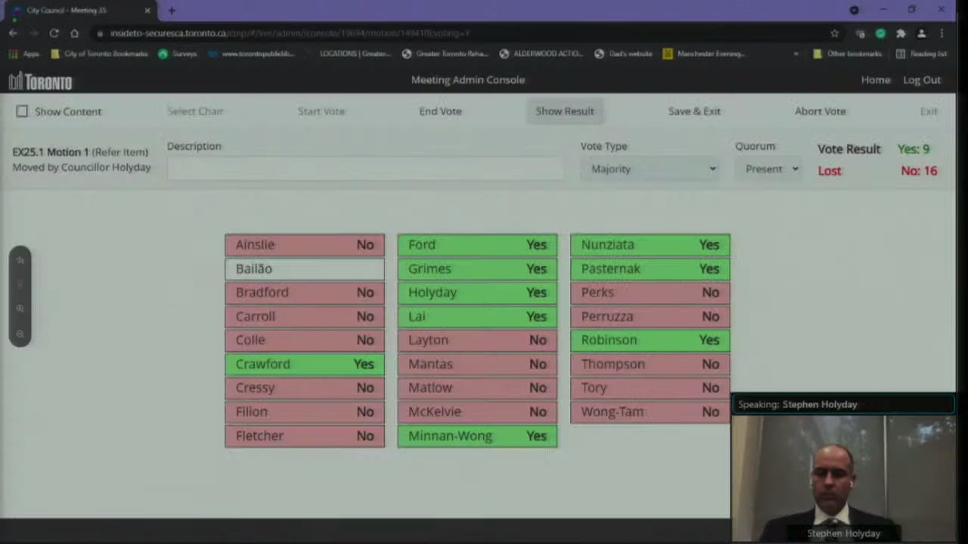The height and width of the screenshot is (544, 968).
Task: Open the Vote Type Majority dropdown
Action: pos(652,168)
